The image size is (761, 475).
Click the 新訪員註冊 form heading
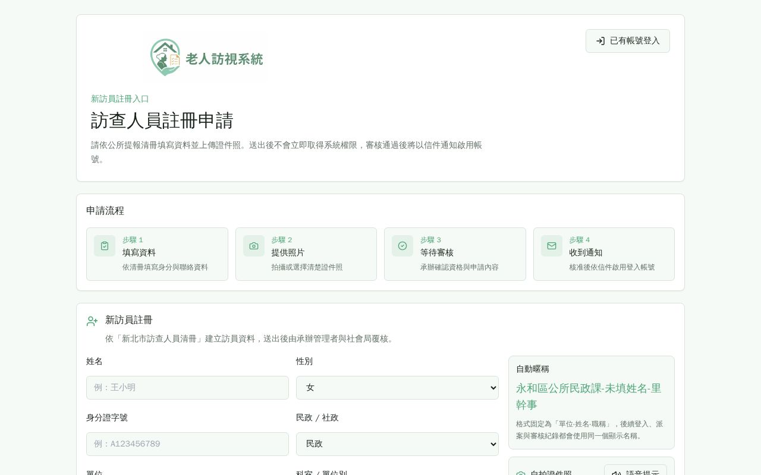pyautogui.click(x=129, y=320)
